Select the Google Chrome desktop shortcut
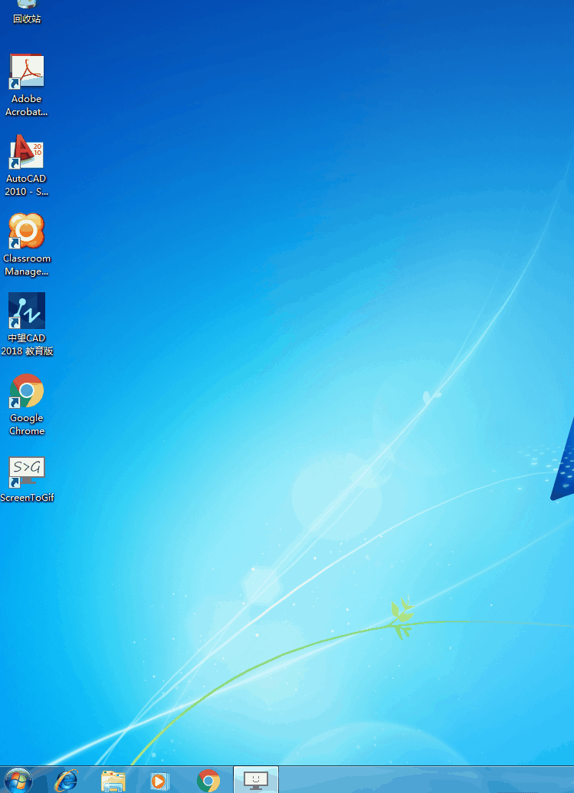 (26, 405)
